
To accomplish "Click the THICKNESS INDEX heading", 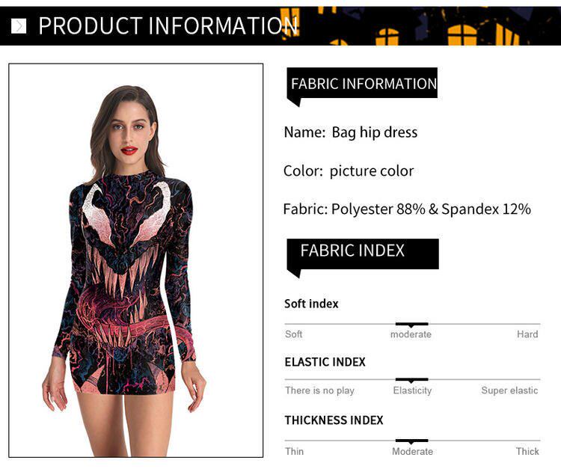I will (x=334, y=420).
